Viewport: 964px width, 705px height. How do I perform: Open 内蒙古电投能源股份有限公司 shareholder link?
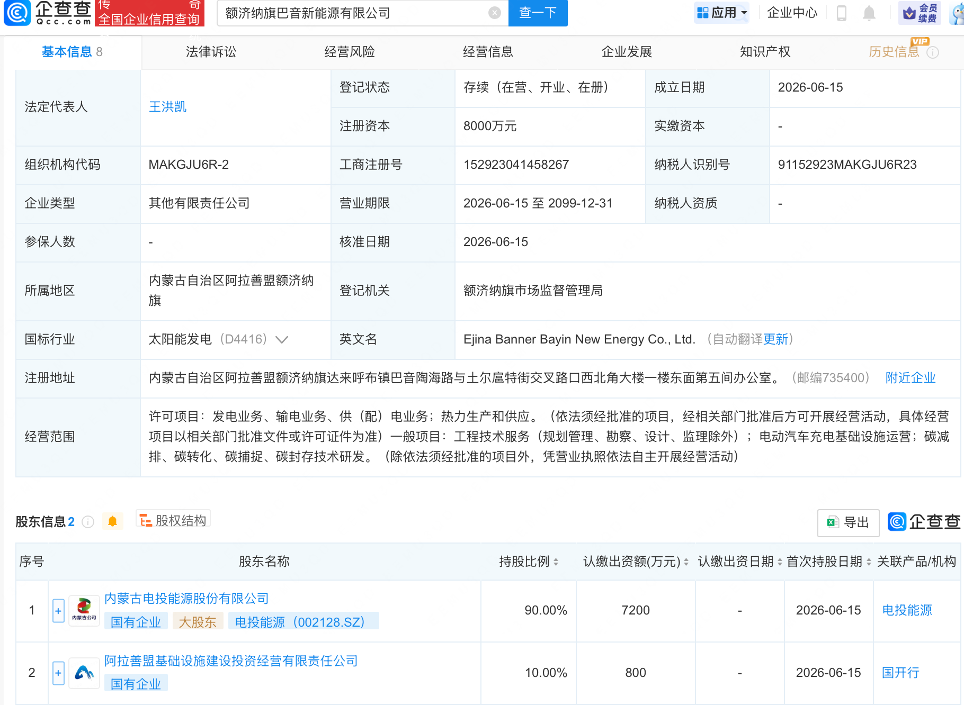click(186, 599)
